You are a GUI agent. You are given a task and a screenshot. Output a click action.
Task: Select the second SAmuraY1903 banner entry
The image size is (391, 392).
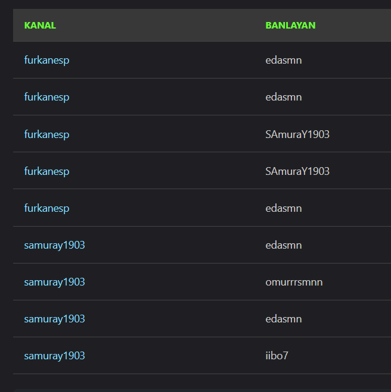297,171
